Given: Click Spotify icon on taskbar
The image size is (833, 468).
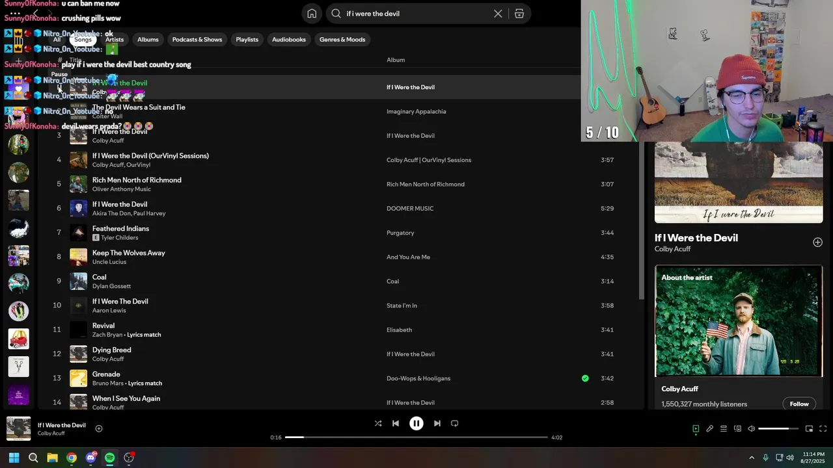Looking at the screenshot, I should tap(109, 458).
